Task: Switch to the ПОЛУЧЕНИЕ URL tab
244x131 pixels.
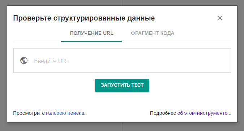Action: click(91, 33)
